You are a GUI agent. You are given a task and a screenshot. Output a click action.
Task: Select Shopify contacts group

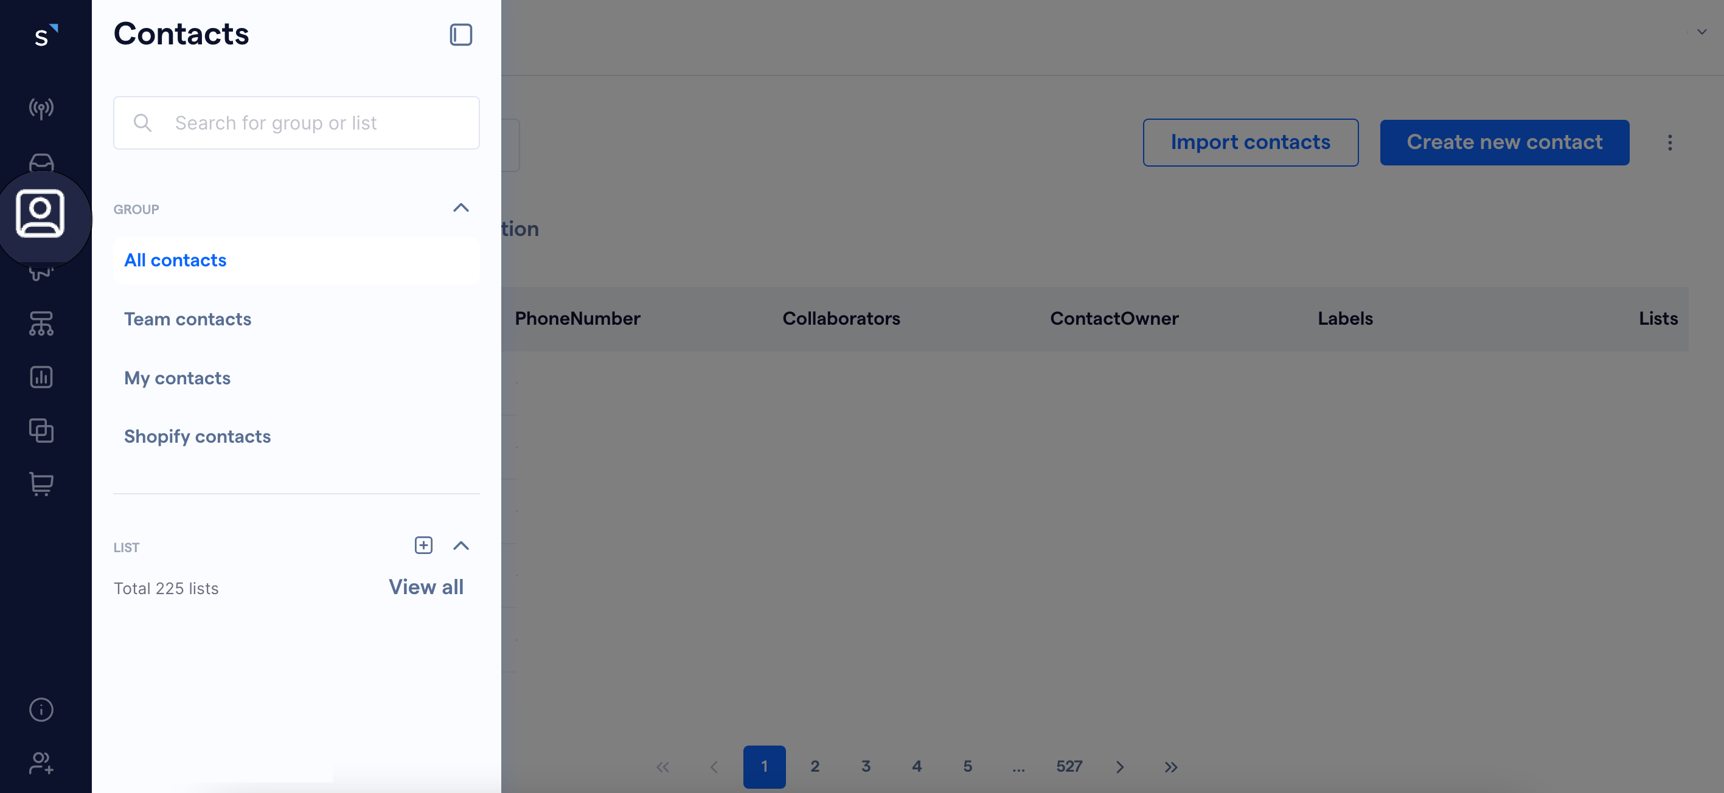click(197, 434)
